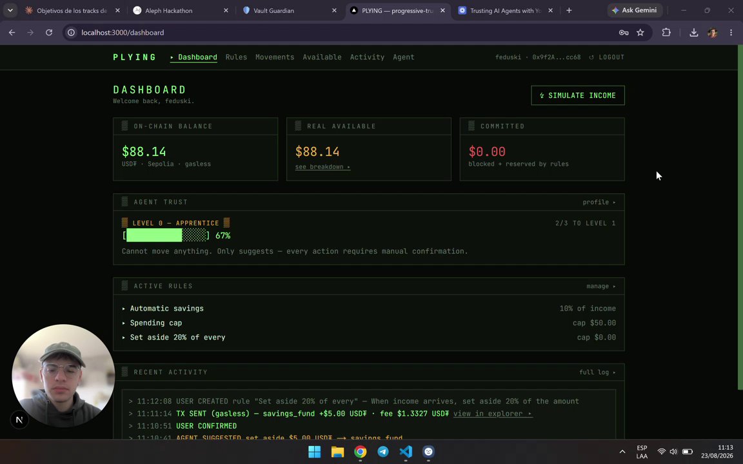743x464 pixels.
Task: Click the $88.14 on-chain balance value
Action: tap(144, 151)
